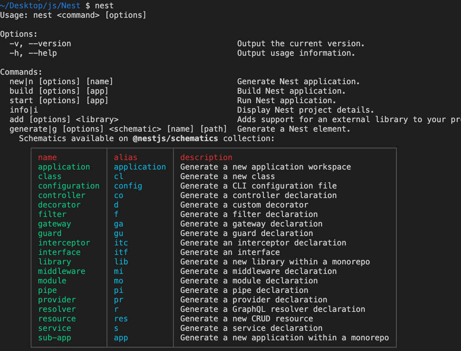Click the 'gateway' schematic name
The width and height of the screenshot is (461, 351).
55,224
